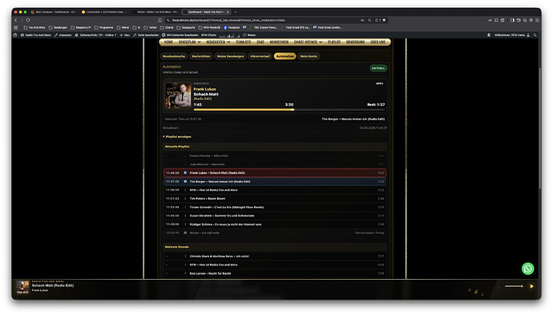Image resolution: width=553 pixels, height=315 pixels.
Task: Open the browser hamburger menu
Action: pyautogui.click(x=537, y=21)
